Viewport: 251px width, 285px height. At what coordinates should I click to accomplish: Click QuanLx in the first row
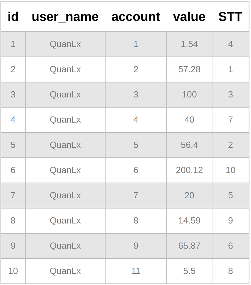(x=65, y=44)
